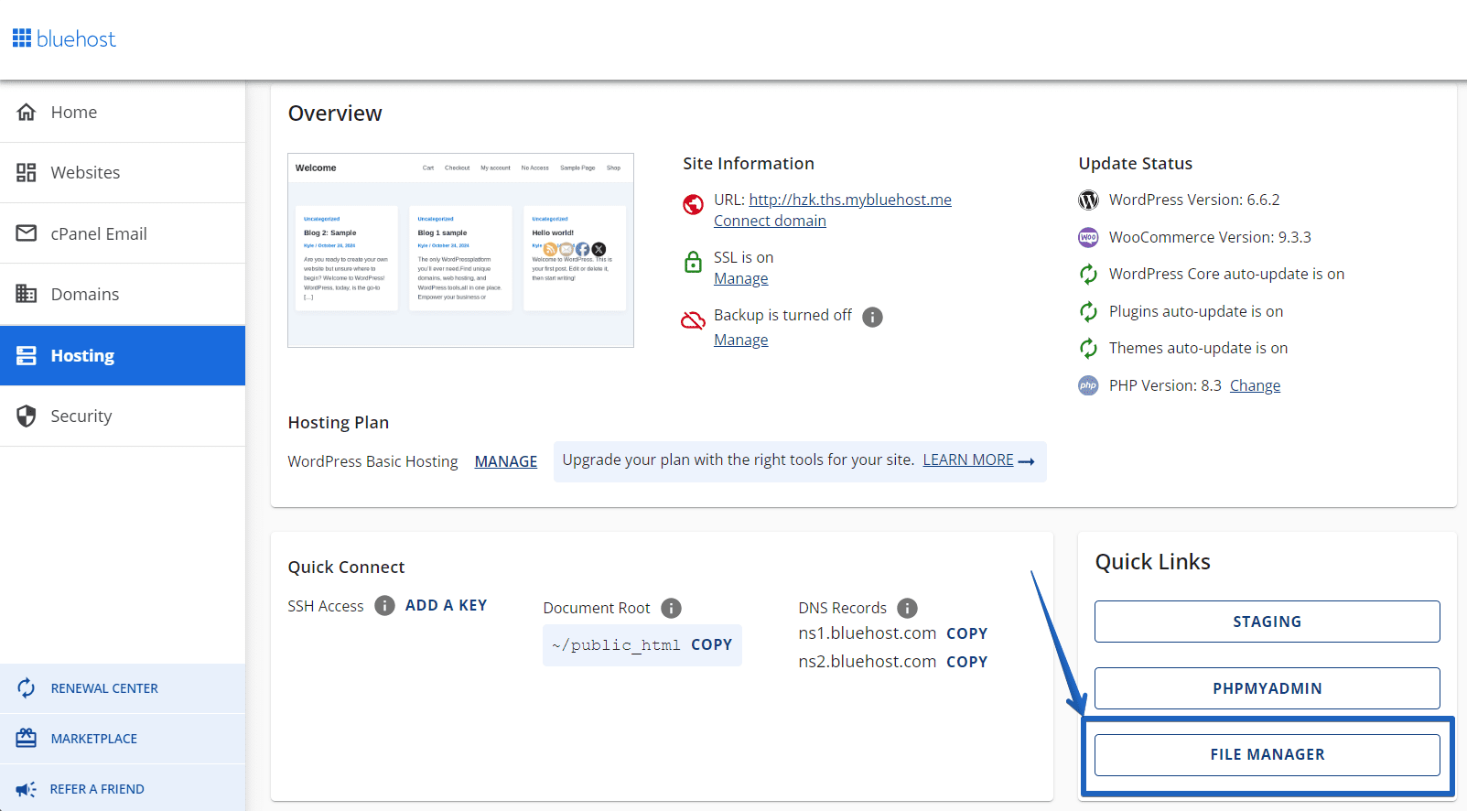Image resolution: width=1467 pixels, height=811 pixels.
Task: Click the site preview thumbnail
Action: 460,250
